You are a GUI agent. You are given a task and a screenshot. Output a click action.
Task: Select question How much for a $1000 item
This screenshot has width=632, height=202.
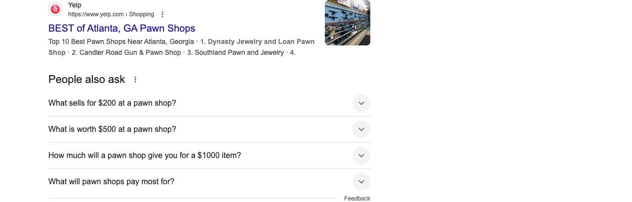(145, 156)
